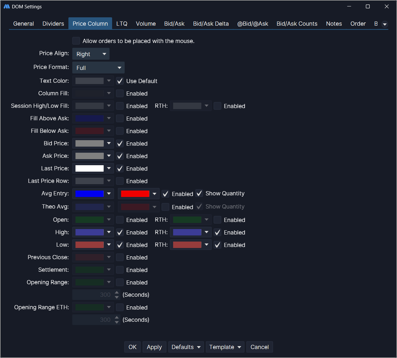397x358 pixels.
Task: Disable Show Quantity for Avg Entry
Action: [199, 193]
